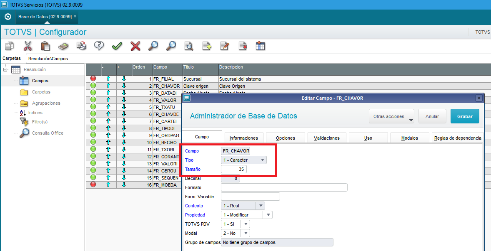Click green status circle of FR_TIPODI row
The image size is (491, 251).
(93, 128)
